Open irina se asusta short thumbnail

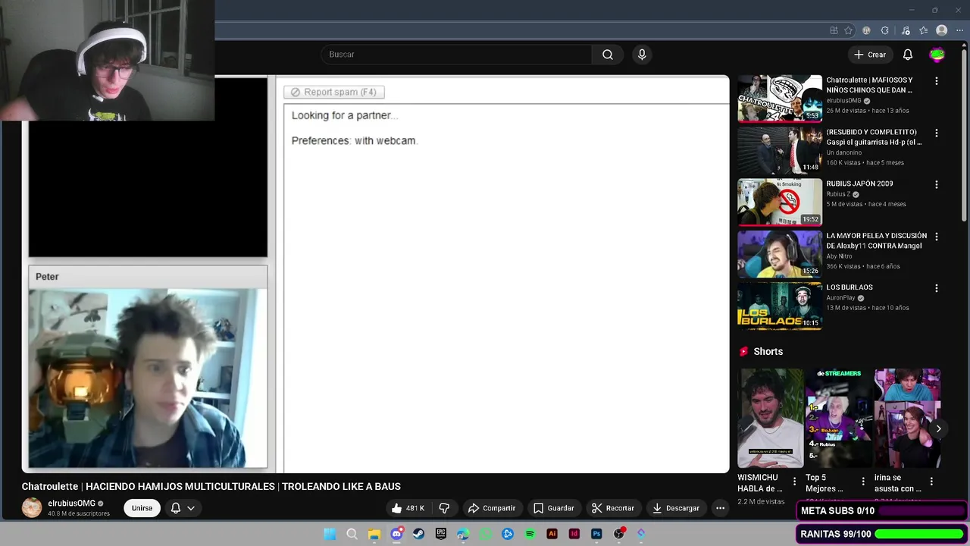tap(907, 418)
